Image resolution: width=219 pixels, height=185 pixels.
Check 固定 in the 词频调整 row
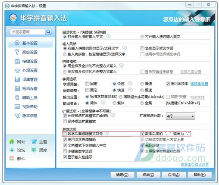tap(87, 90)
